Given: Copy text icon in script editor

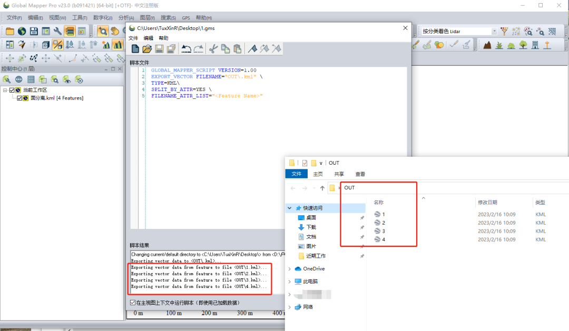Looking at the screenshot, I should (x=225, y=49).
